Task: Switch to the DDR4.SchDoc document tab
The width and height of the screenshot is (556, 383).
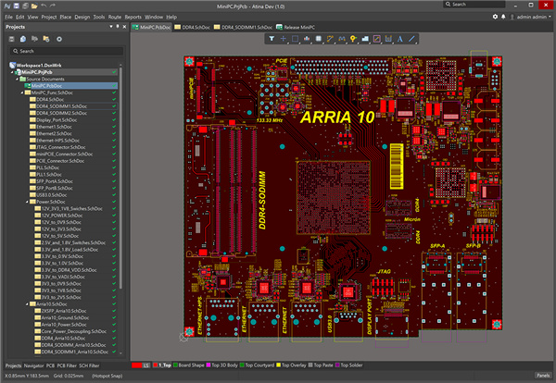Action: click(197, 28)
